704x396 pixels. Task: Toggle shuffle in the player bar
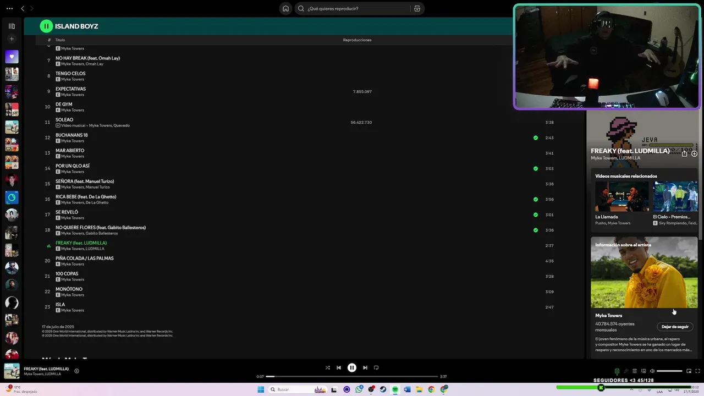tap(327, 367)
